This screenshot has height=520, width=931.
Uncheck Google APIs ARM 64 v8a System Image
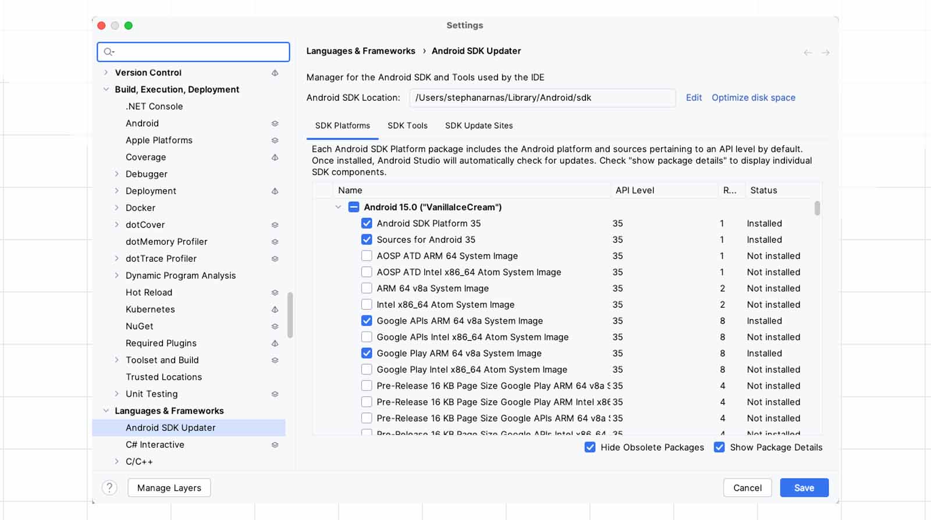tap(367, 320)
